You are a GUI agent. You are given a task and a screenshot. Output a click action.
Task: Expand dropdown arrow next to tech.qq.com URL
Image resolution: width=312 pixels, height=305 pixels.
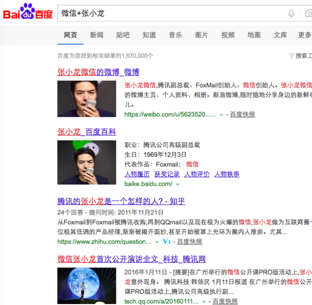(x=204, y=302)
